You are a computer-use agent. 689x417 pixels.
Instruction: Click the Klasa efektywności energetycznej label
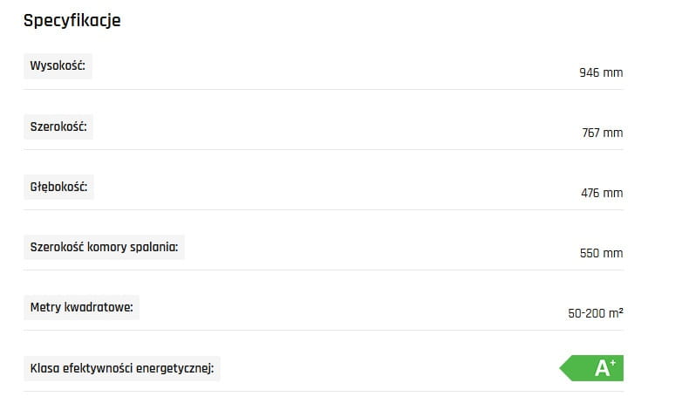tap(122, 368)
